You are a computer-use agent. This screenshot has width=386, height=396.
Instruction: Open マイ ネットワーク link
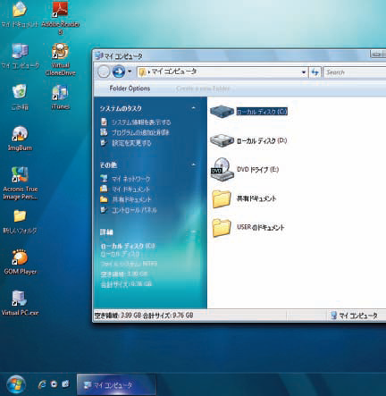[x=130, y=179]
